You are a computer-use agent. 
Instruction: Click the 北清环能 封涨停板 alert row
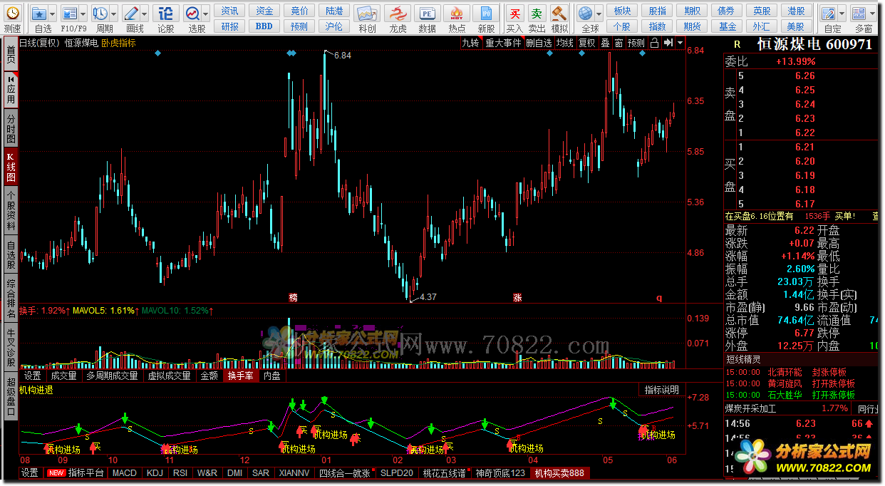click(x=802, y=372)
